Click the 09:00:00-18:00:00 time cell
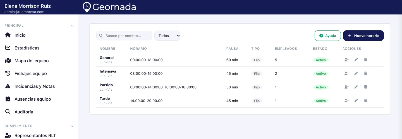This screenshot has height=139, width=402. click(x=146, y=60)
